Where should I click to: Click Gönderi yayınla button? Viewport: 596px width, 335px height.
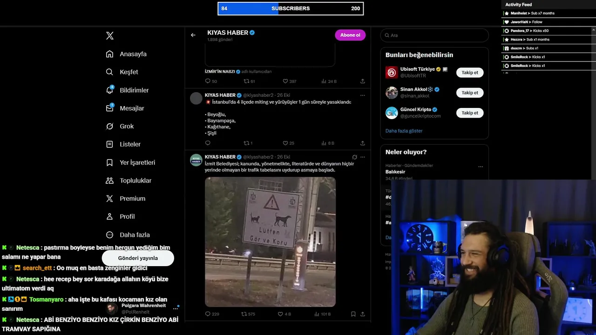[138, 258]
